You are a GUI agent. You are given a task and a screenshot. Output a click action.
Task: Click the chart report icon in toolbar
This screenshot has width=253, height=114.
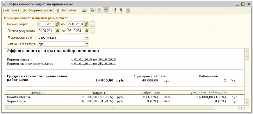(x=92, y=10)
